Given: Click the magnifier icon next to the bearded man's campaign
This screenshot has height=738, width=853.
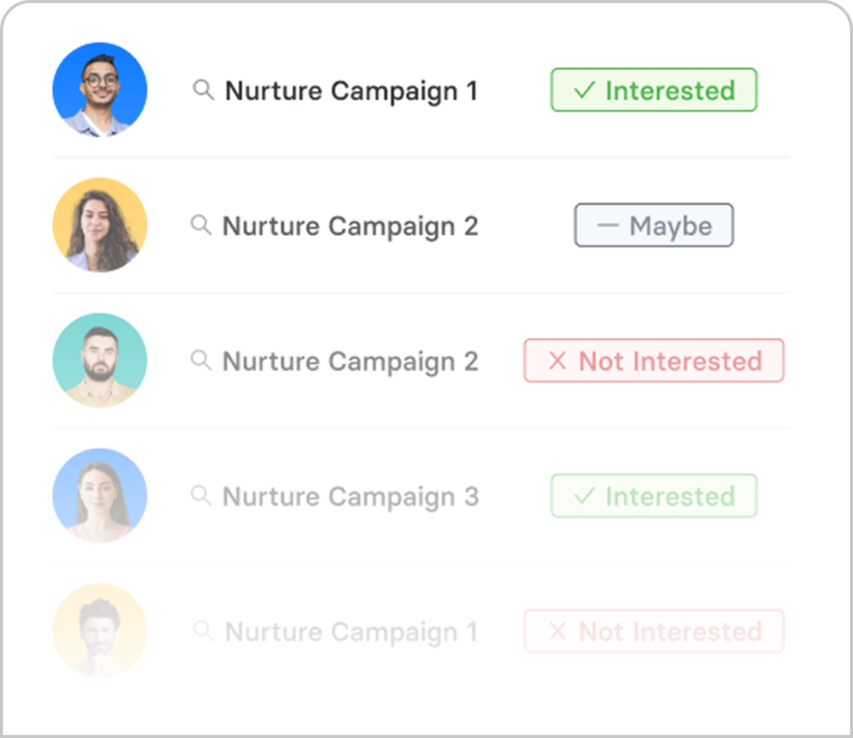Looking at the screenshot, I should [201, 360].
